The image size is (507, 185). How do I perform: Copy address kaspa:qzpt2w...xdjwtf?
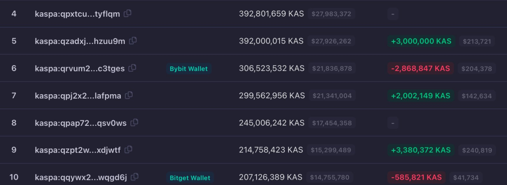(x=128, y=149)
